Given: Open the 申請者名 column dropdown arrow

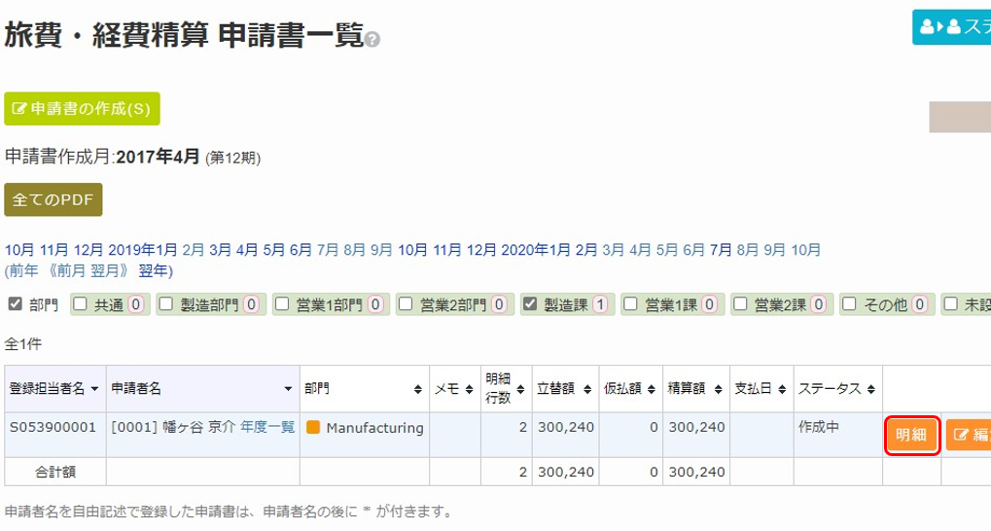Looking at the screenshot, I should [x=288, y=389].
